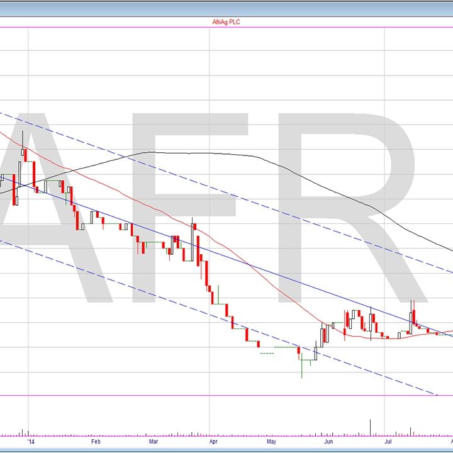Click the AfriAg PLC chart title
453x453 pixels.
226,22
